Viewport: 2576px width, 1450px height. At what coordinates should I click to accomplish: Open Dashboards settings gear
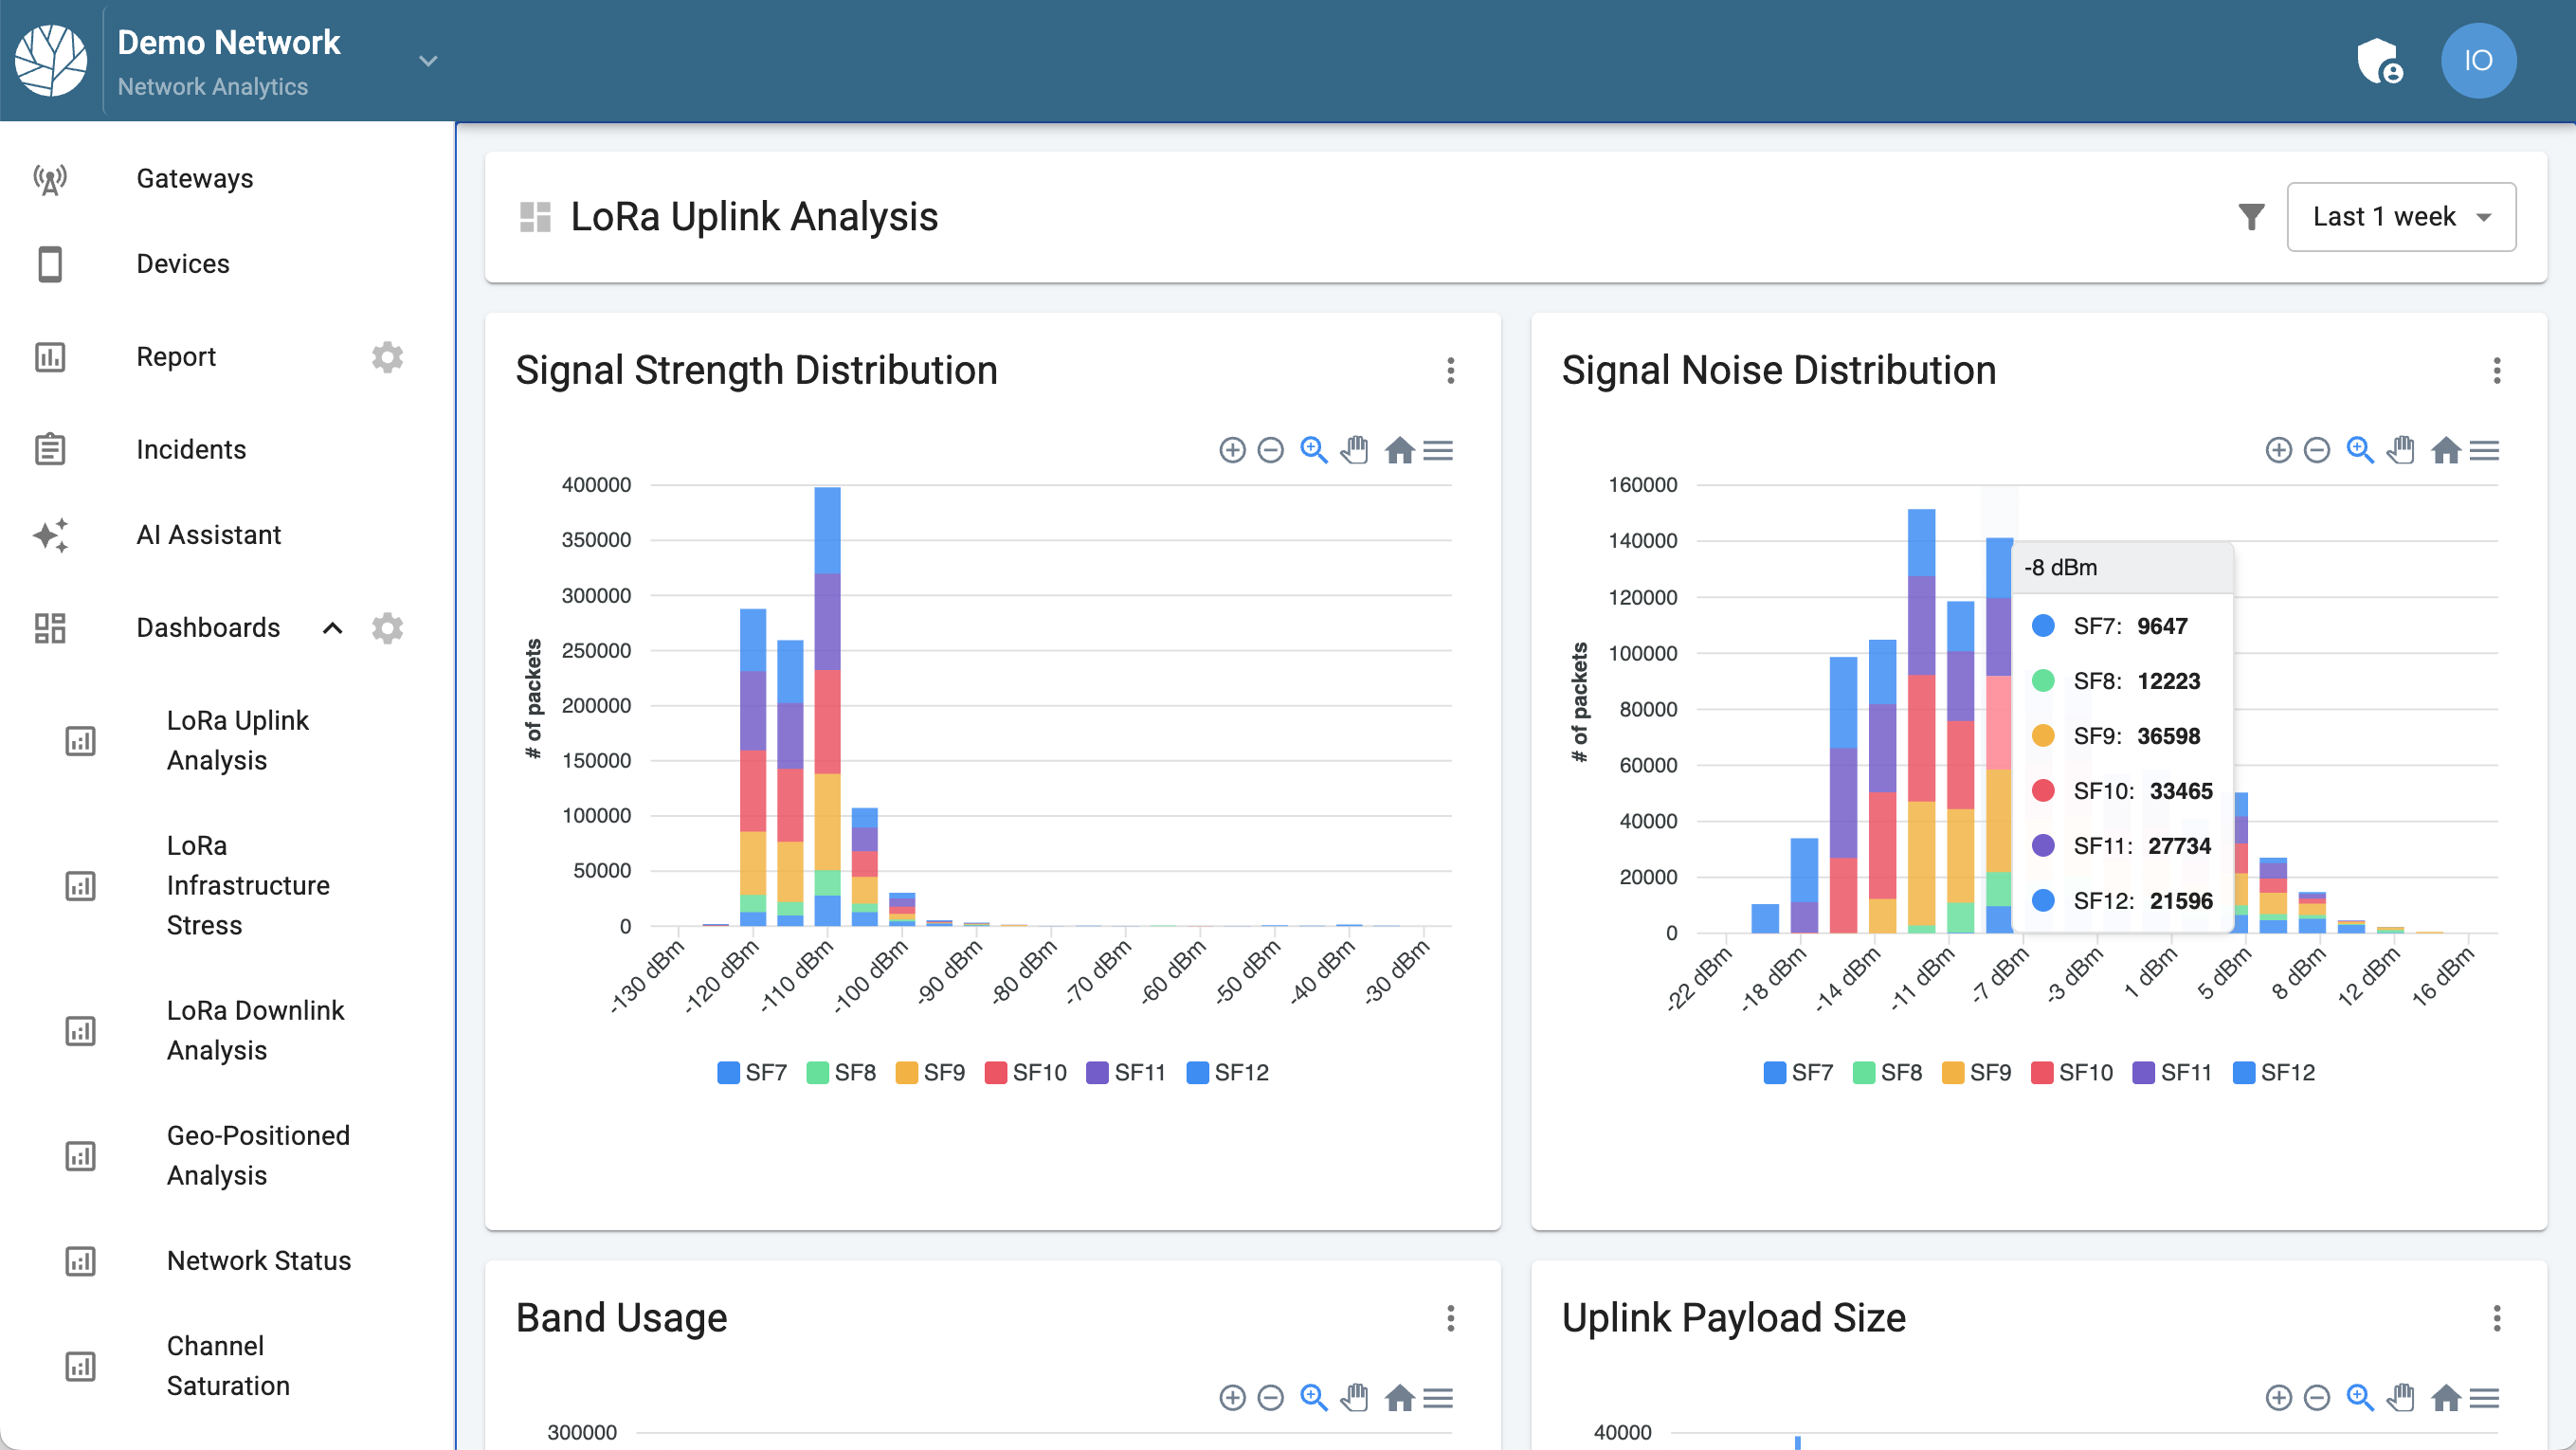point(387,628)
